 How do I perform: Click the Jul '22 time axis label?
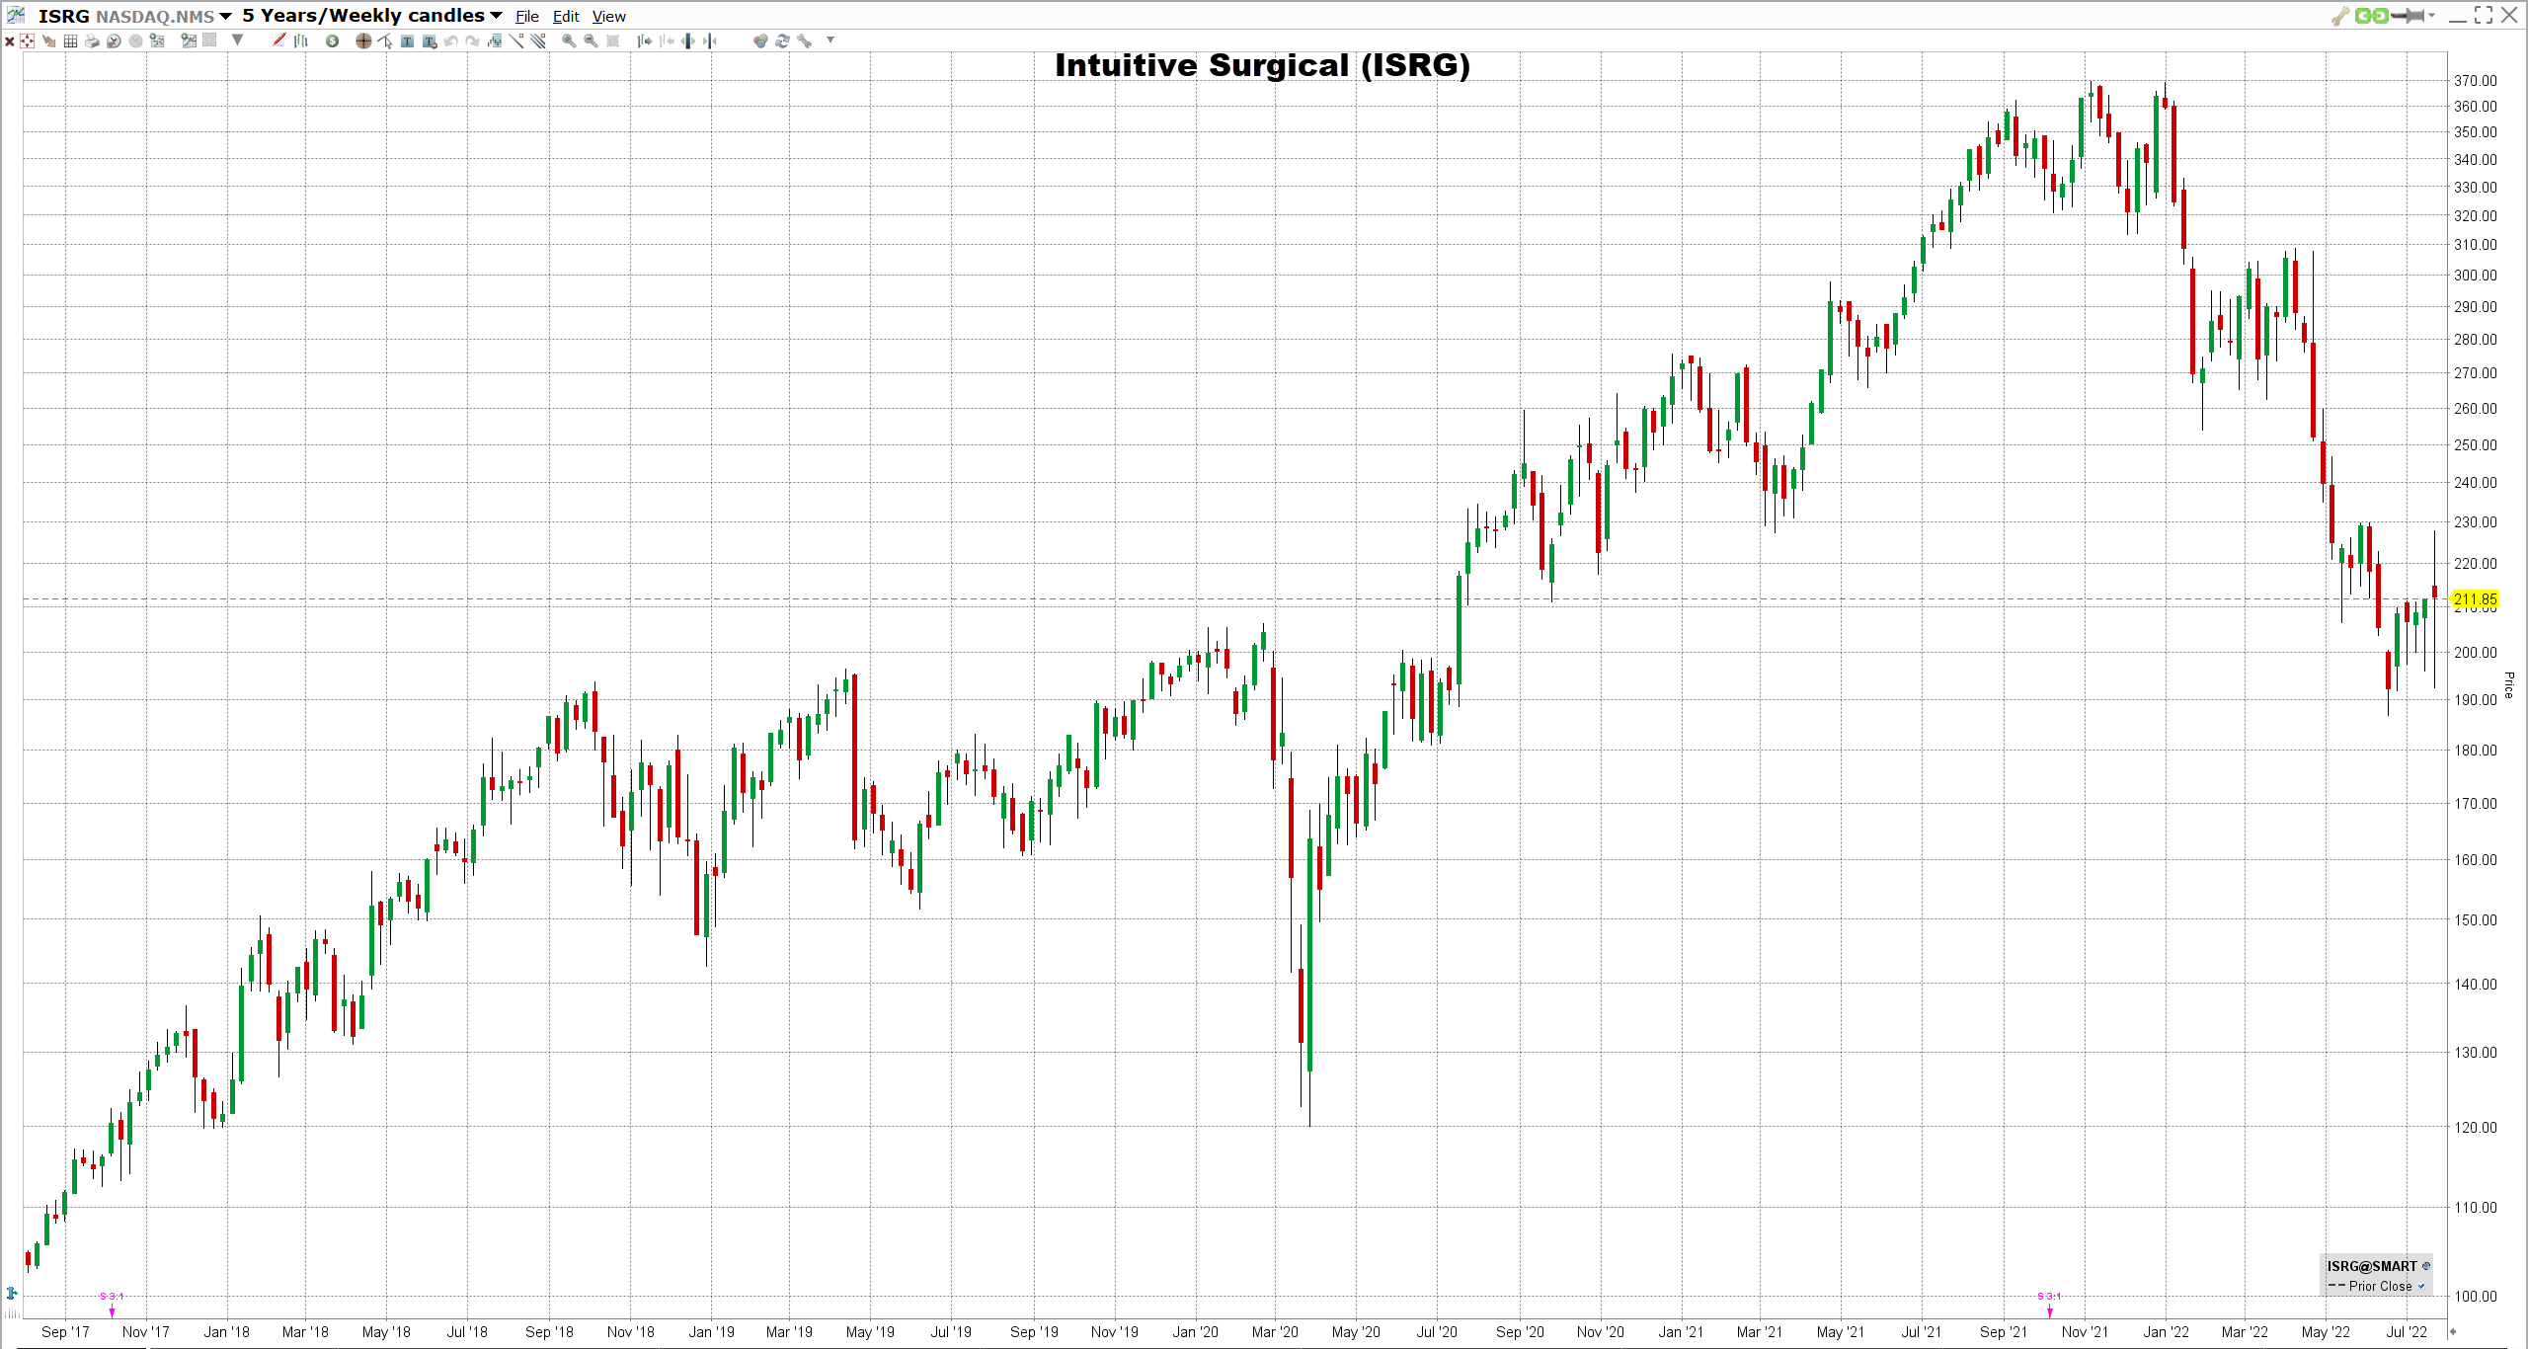[2407, 1332]
